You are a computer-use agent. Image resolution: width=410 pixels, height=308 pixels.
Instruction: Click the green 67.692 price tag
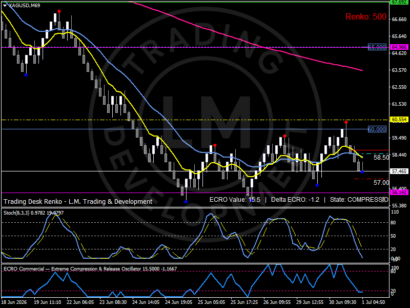[x=399, y=2]
